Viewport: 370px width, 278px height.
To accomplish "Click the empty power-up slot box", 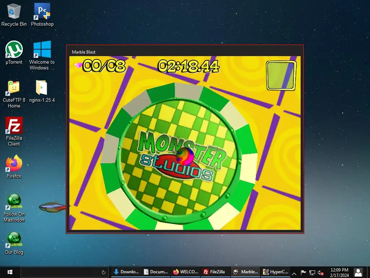I will (x=281, y=76).
